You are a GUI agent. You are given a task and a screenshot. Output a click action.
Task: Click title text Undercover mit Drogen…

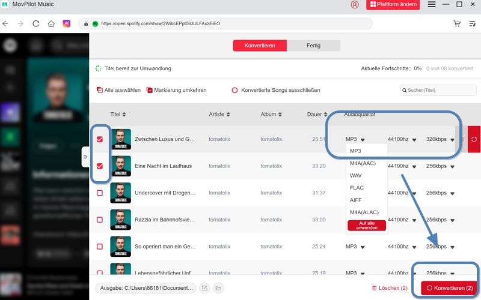(165, 193)
